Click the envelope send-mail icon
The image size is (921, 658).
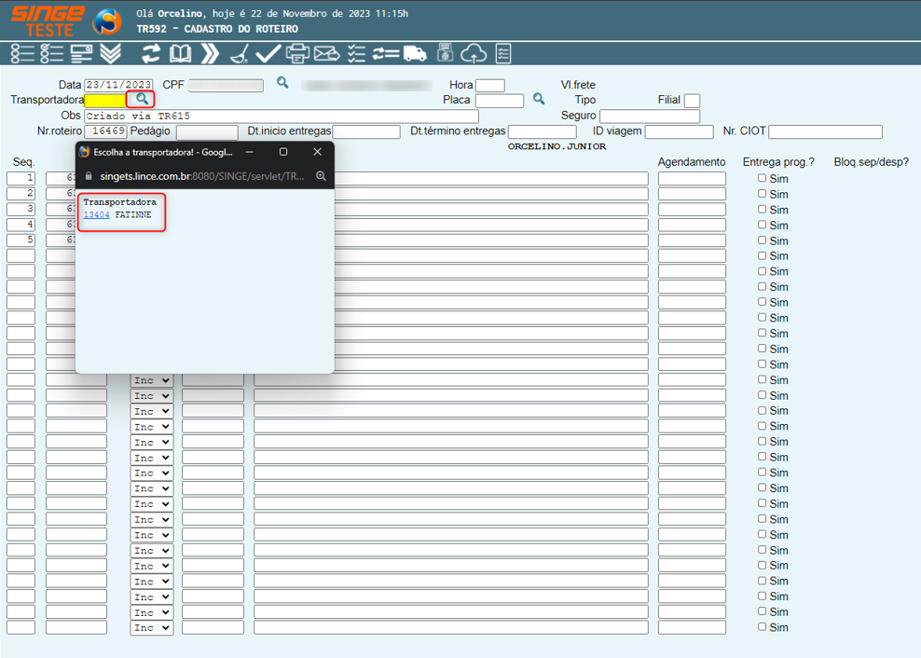(x=326, y=53)
